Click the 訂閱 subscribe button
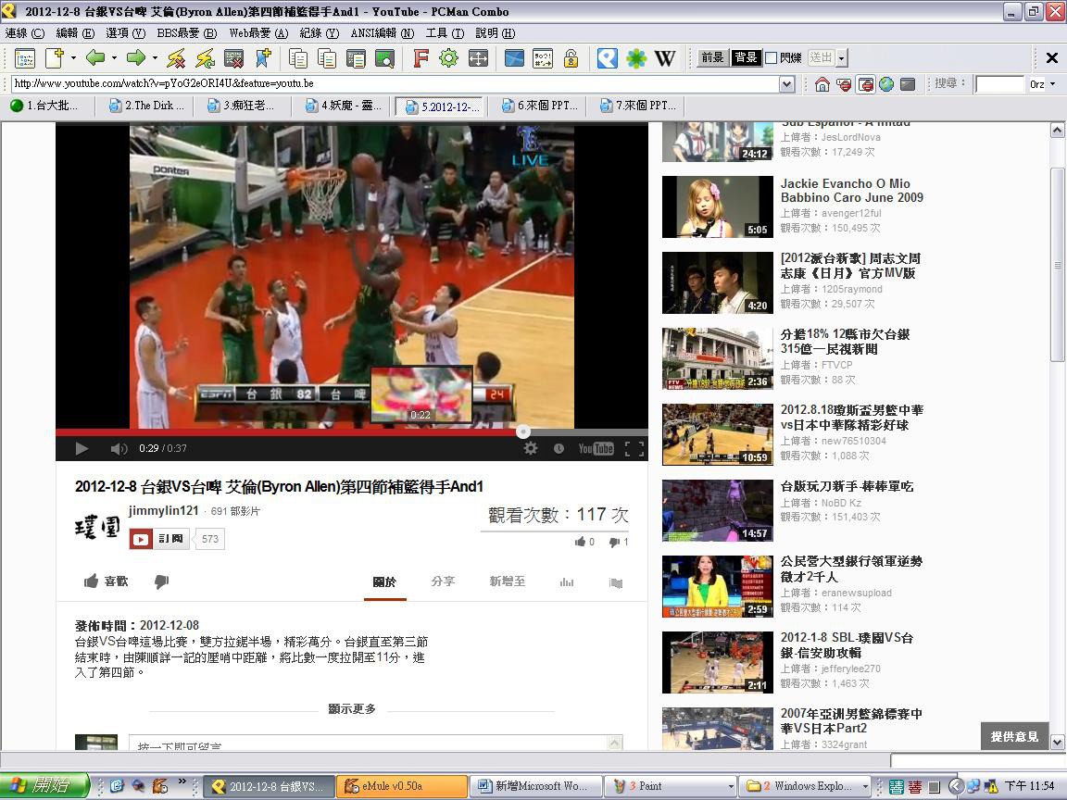This screenshot has width=1067, height=800. 160,539
